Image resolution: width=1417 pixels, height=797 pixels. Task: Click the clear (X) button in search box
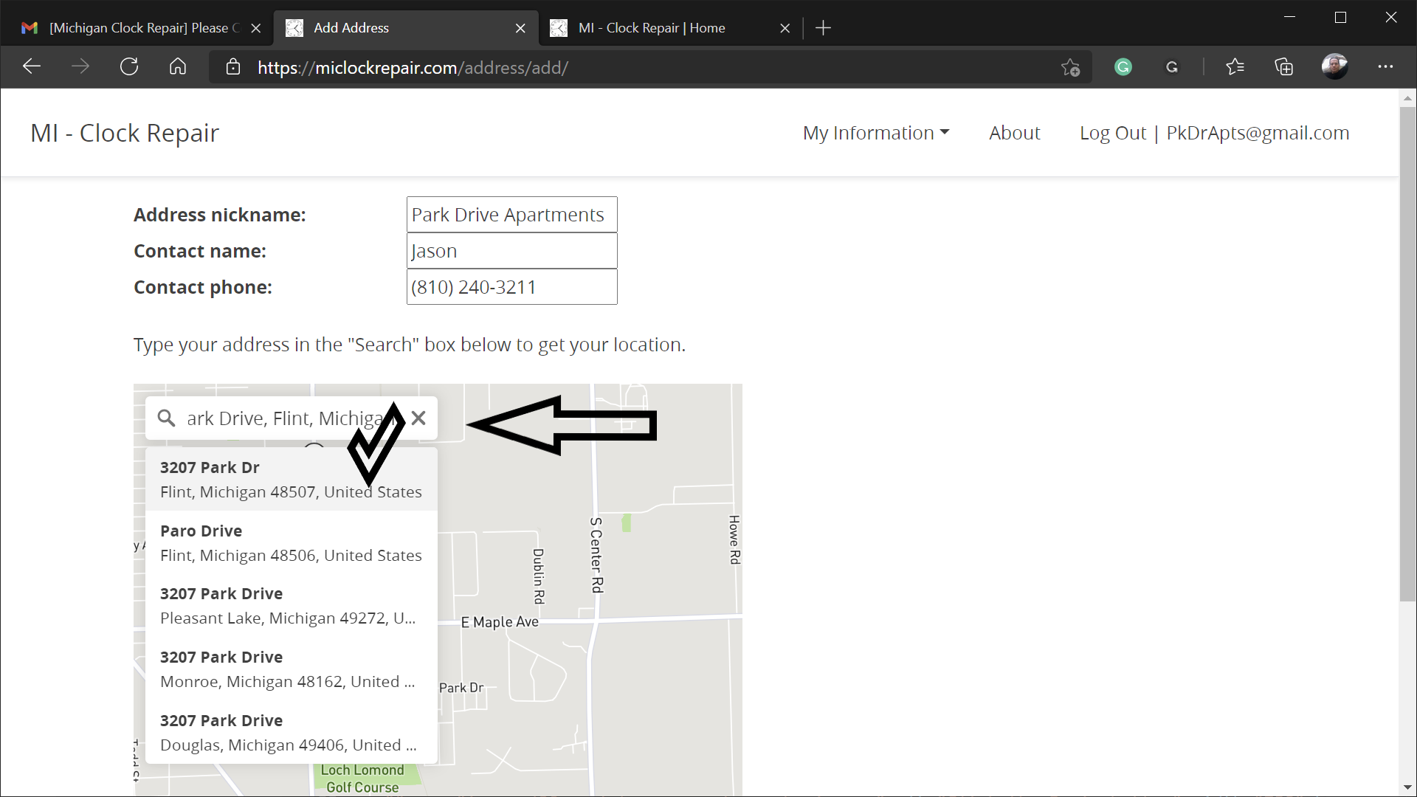point(418,418)
